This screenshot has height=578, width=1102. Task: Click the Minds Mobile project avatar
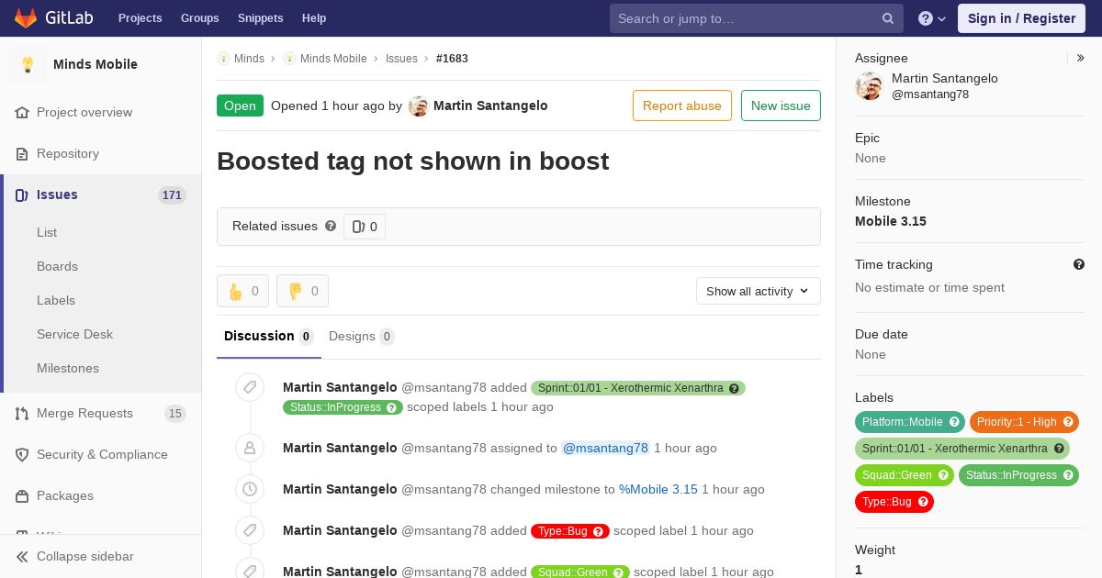pyautogui.click(x=28, y=64)
